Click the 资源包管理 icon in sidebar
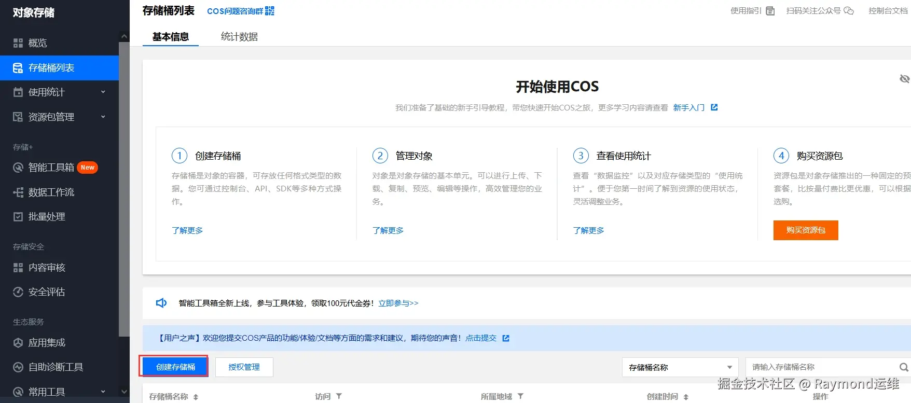Viewport: 911px width, 403px height. (x=18, y=117)
